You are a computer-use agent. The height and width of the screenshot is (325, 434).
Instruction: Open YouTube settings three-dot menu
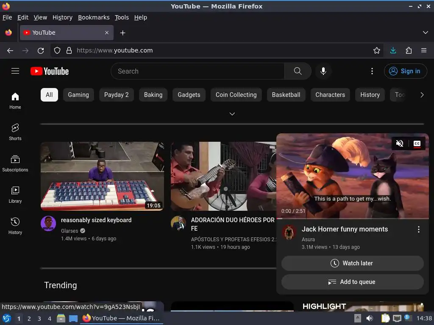(x=372, y=71)
